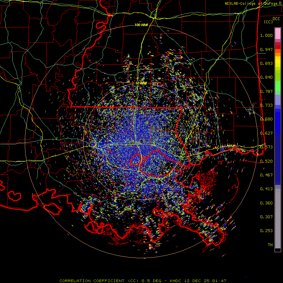
Task: Click the DCC label above the scale
Action: (276, 19)
